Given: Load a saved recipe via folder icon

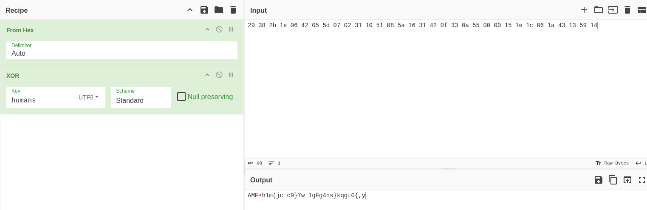Looking at the screenshot, I should click(x=219, y=10).
